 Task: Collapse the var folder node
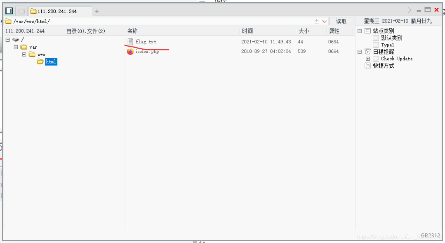[x=16, y=47]
